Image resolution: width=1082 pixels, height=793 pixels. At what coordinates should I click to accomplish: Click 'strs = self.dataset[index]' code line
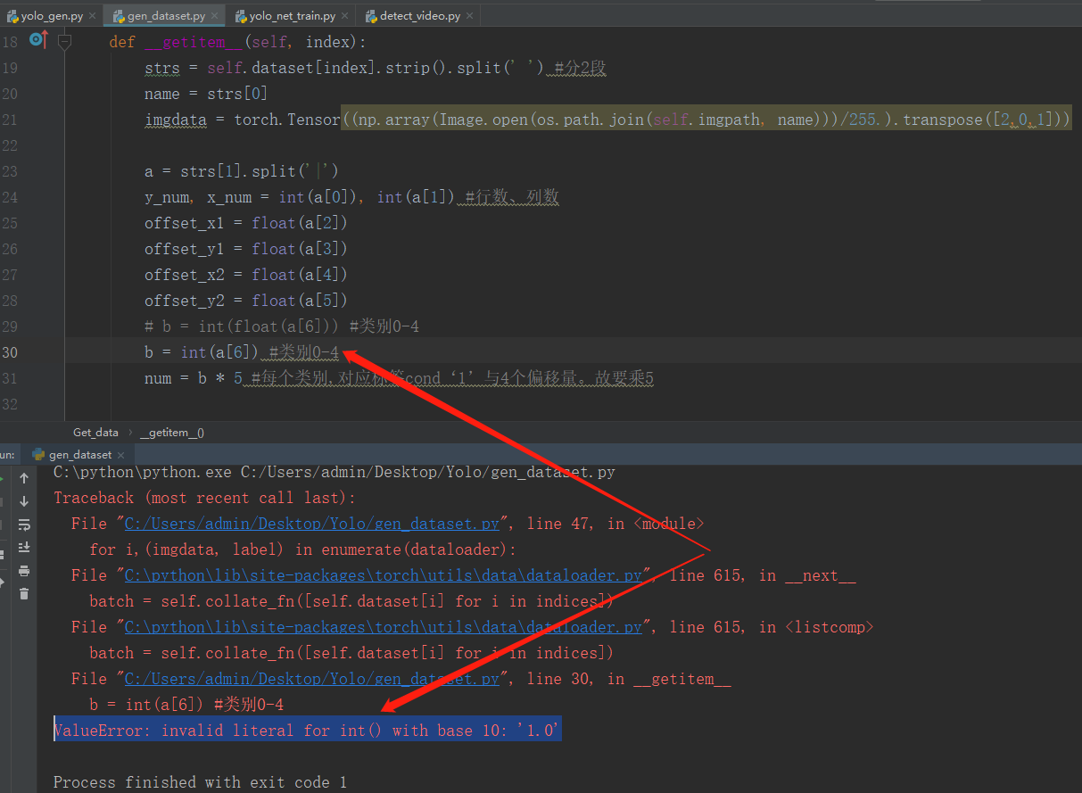376,68
